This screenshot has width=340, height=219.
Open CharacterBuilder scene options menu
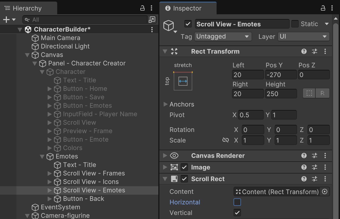[x=152, y=29]
